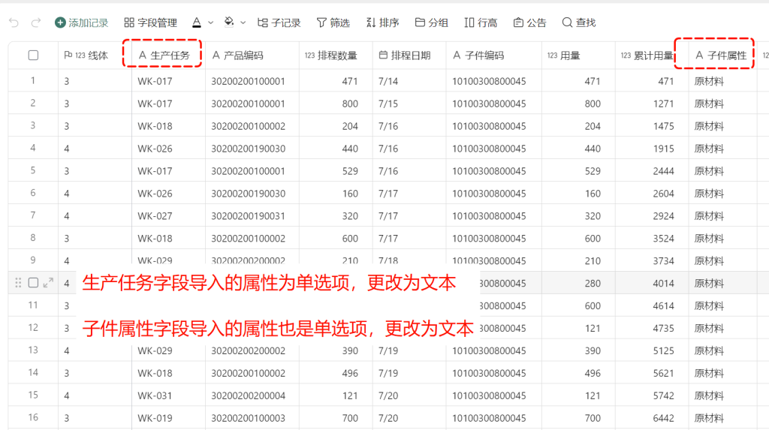Click product code 30200200190031 cell

tap(252, 215)
